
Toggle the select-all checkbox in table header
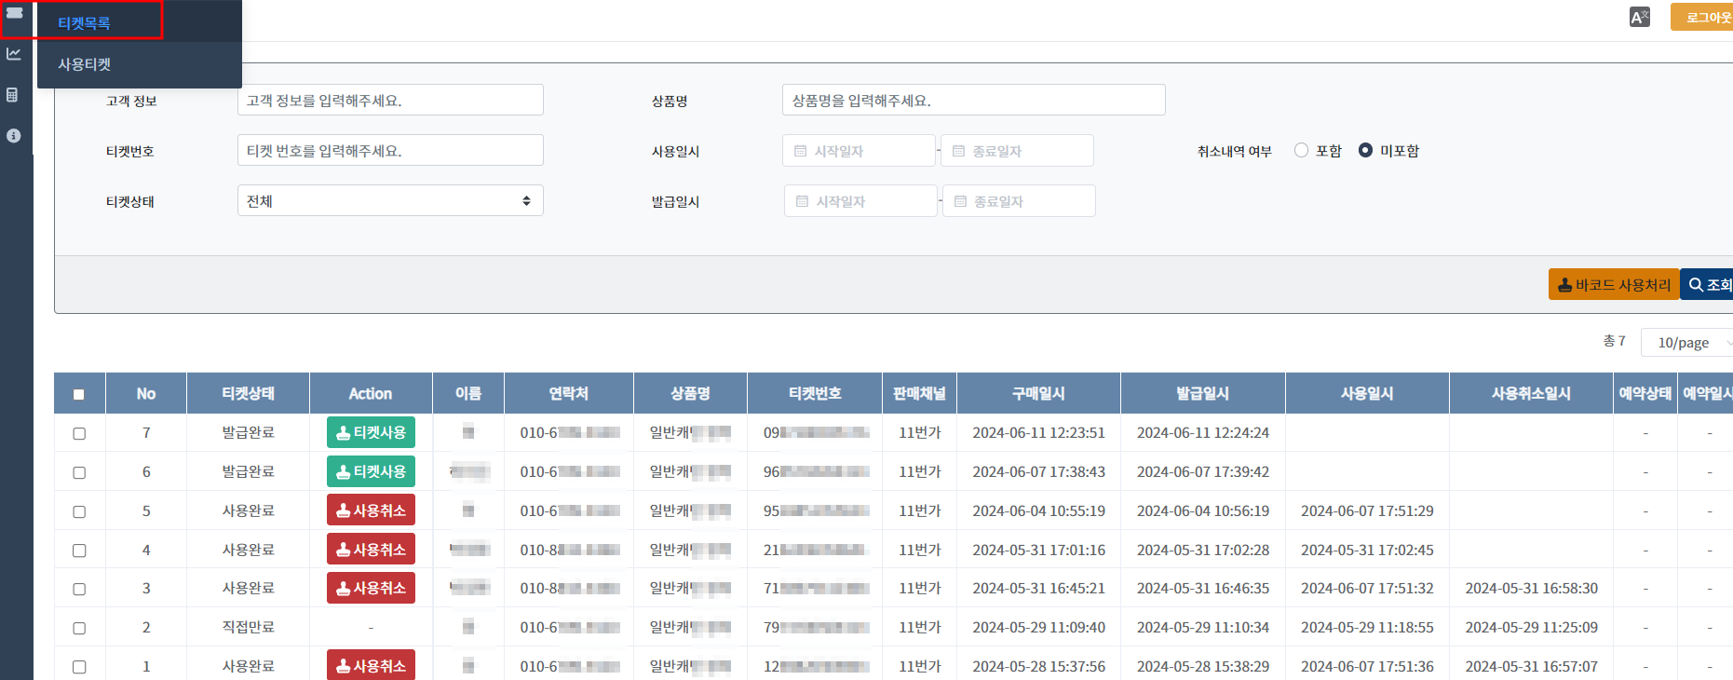pyautogui.click(x=79, y=394)
